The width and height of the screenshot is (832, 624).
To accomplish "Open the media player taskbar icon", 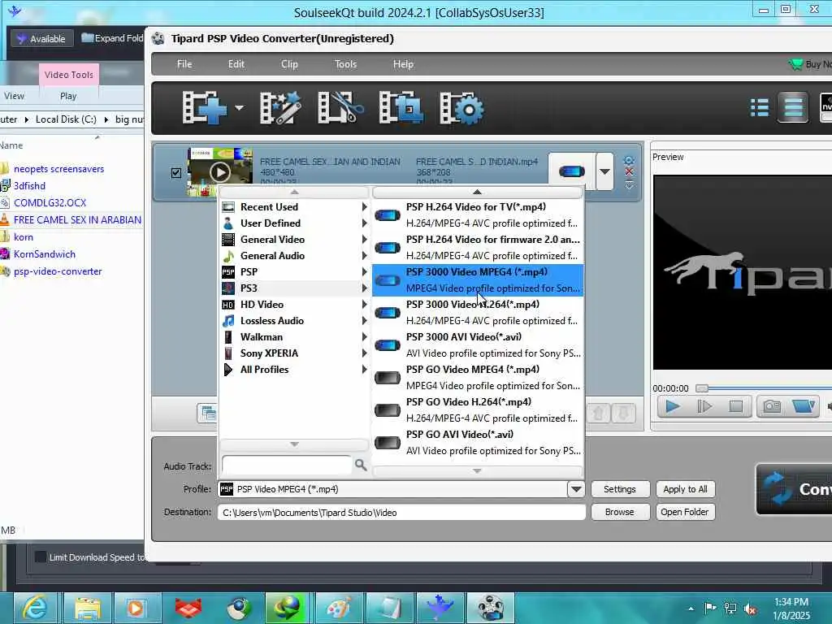I will pos(136,608).
